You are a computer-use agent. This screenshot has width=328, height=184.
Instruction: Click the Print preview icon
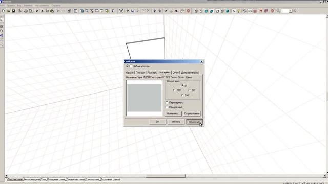point(31,11)
